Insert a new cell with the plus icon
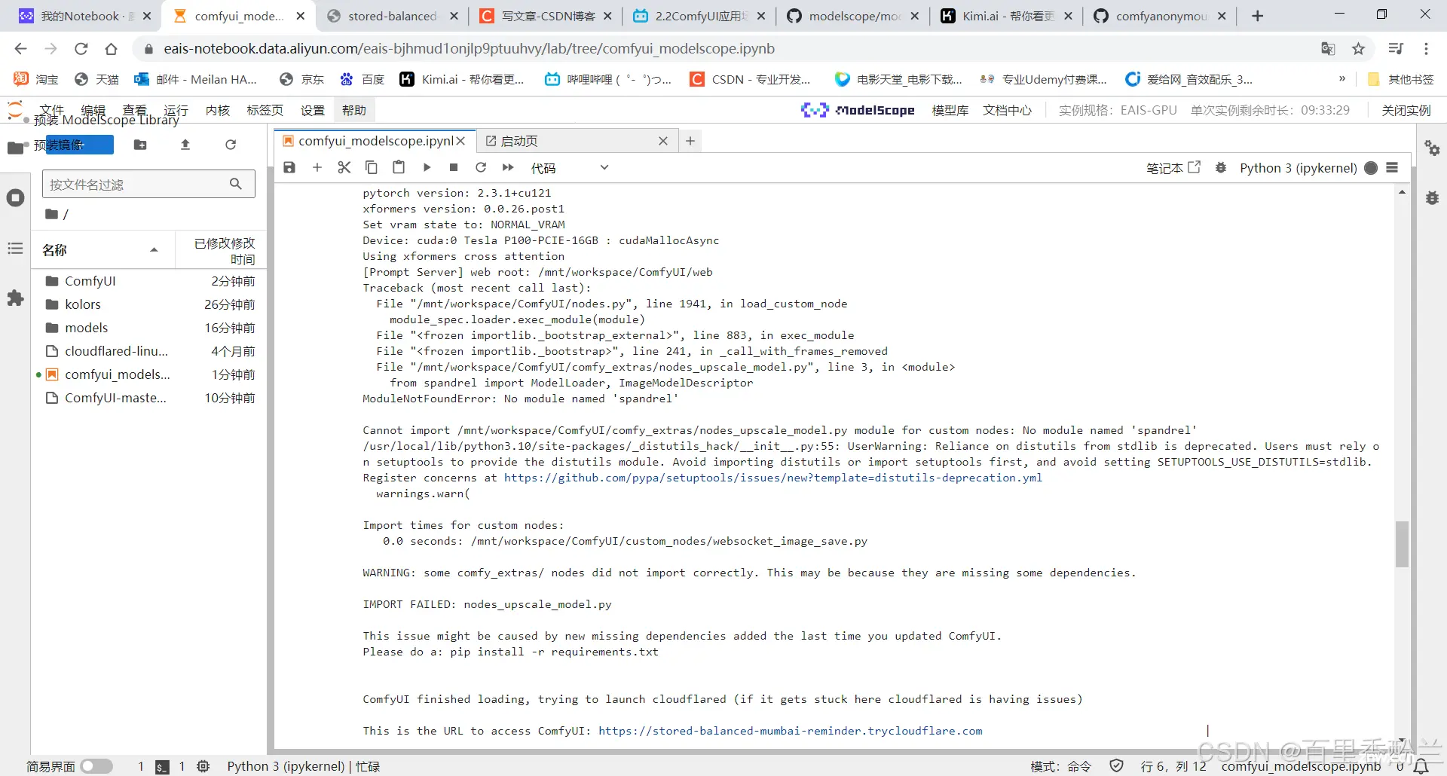1447x776 pixels. click(x=317, y=167)
